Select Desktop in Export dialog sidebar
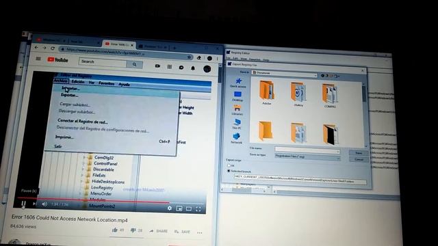 click(x=237, y=96)
